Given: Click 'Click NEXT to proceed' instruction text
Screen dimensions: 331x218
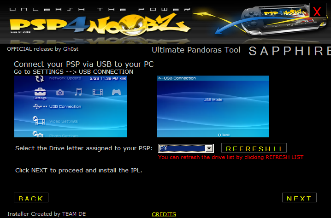Looking at the screenshot, I should point(79,171).
